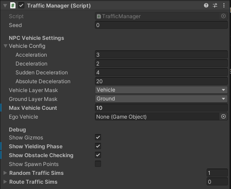This screenshot has width=231, height=189.
Task: Click the Max Vehicle Count field
Action: pos(161,108)
